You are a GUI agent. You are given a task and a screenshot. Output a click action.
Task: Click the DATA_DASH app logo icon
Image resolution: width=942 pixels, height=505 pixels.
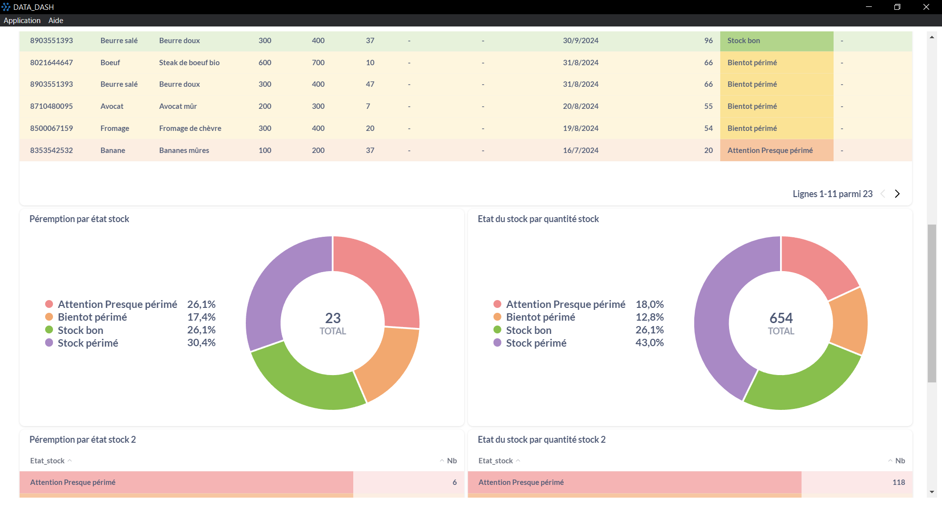click(x=6, y=7)
